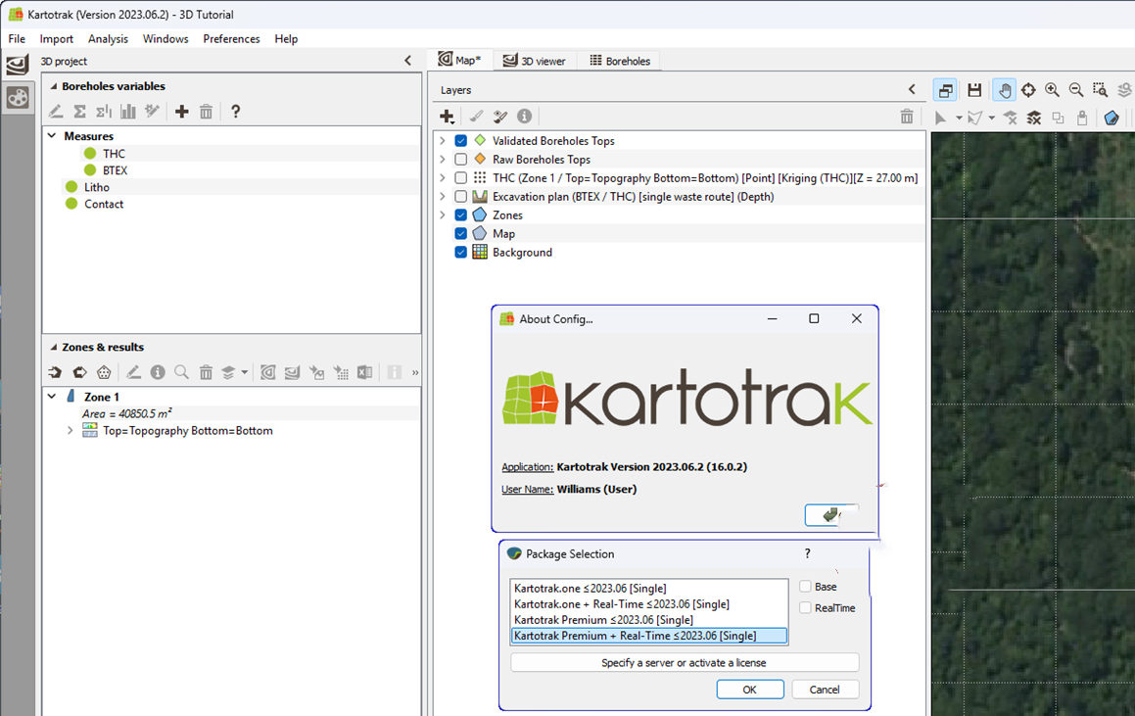Click the help question mark in Boreholes variables
Screen dimensions: 1135x716
pyautogui.click(x=235, y=112)
